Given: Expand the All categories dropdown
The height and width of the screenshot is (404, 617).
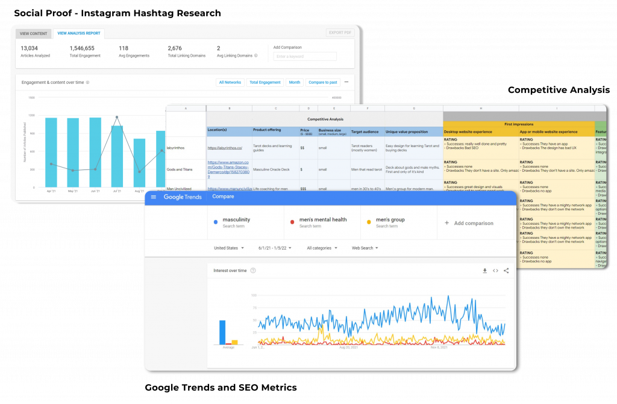Looking at the screenshot, I should (x=322, y=248).
